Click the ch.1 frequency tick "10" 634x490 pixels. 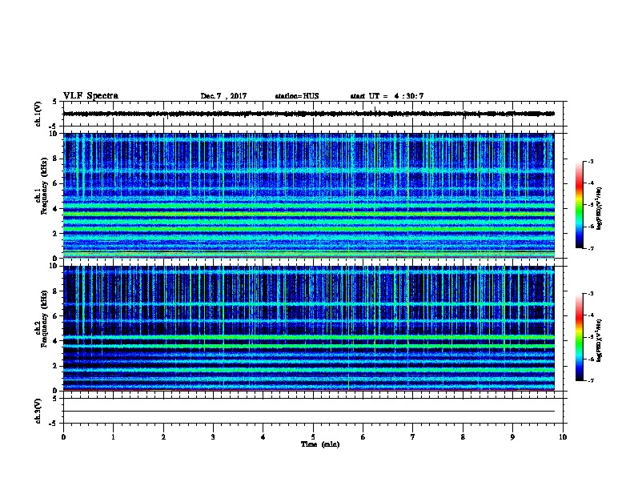54,134
